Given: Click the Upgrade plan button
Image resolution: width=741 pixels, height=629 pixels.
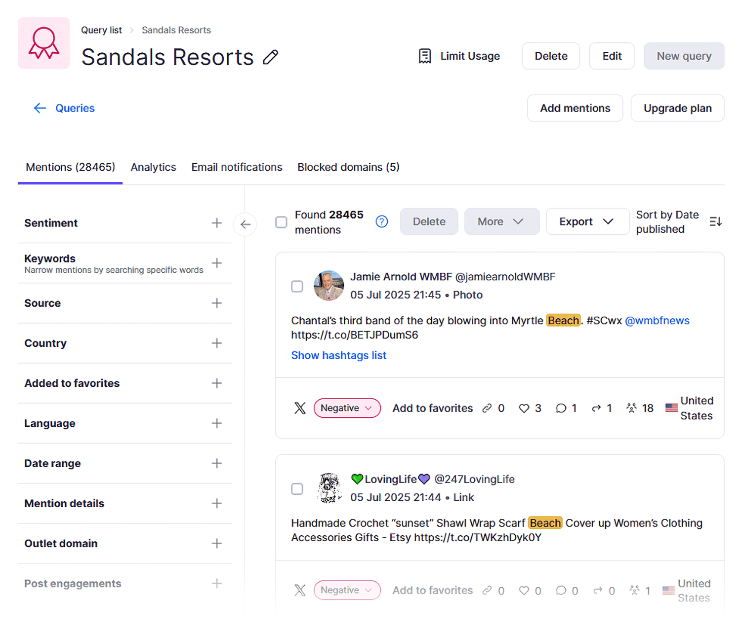Looking at the screenshot, I should tap(677, 109).
